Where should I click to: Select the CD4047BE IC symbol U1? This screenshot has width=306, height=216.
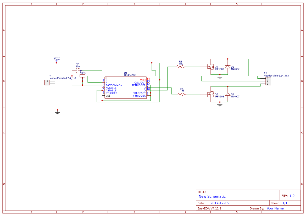click(125, 87)
